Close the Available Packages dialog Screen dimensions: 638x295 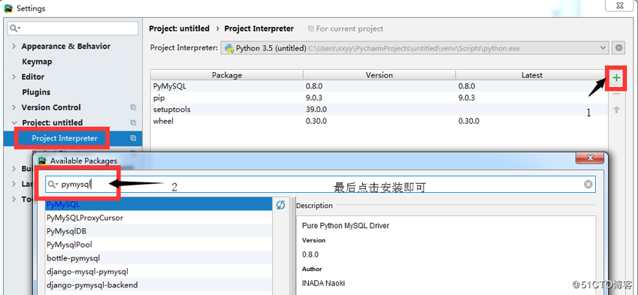590,158
